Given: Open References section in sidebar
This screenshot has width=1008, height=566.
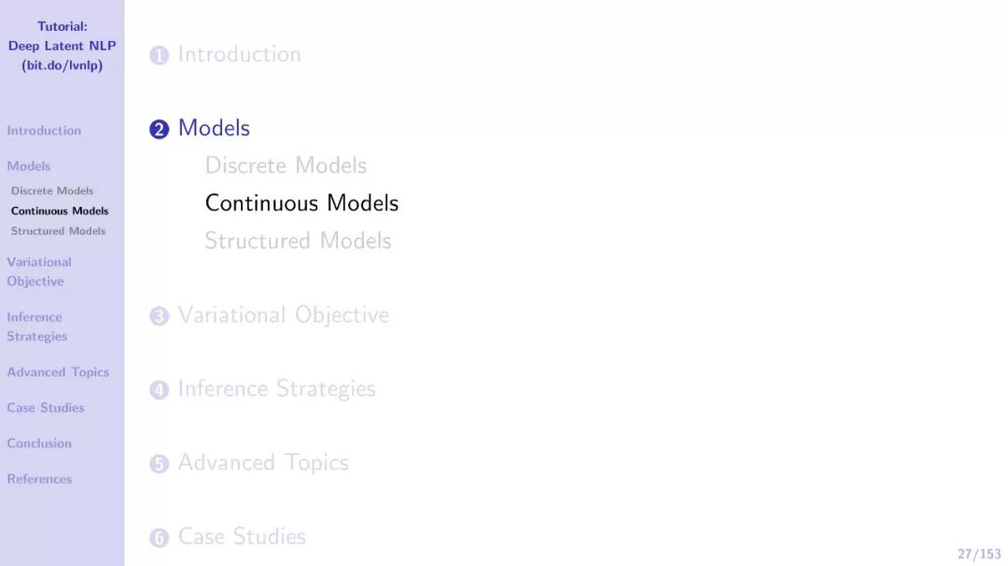Looking at the screenshot, I should click(x=39, y=479).
